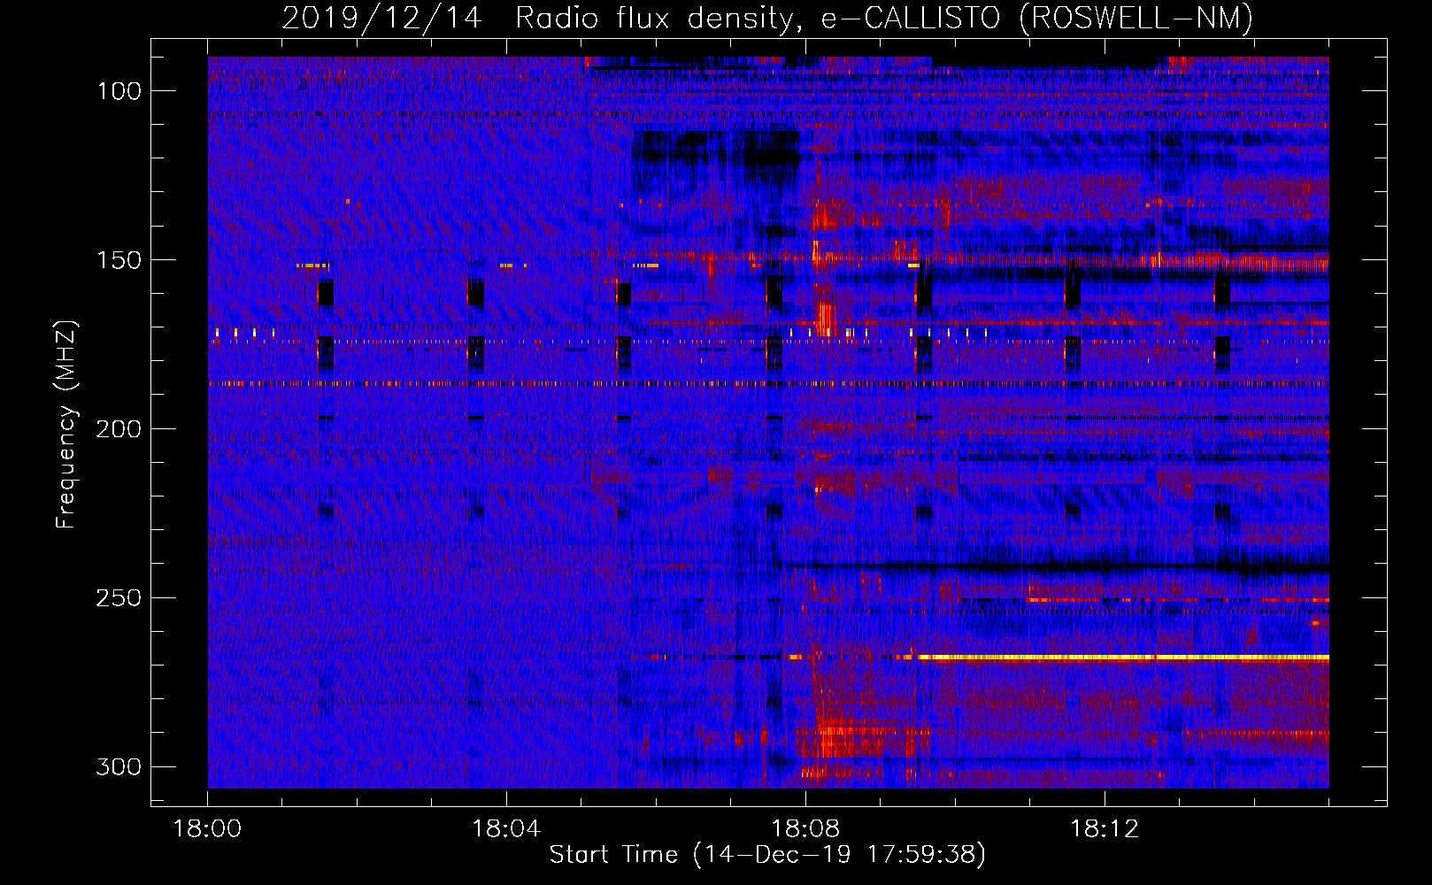Image resolution: width=1432 pixels, height=885 pixels.
Task: Click the '200' frequency tick label
Action: pos(119,429)
